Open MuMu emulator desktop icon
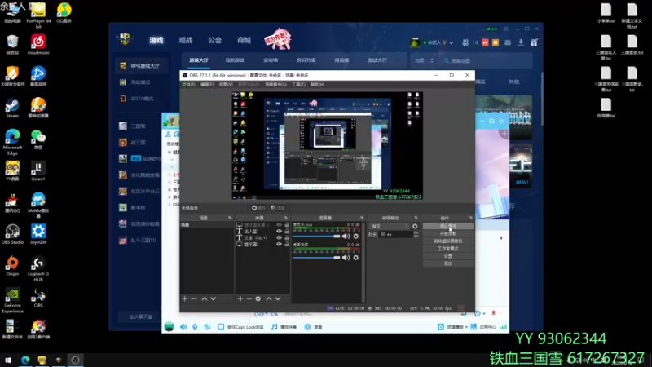This screenshot has height=367, width=652. [x=38, y=206]
